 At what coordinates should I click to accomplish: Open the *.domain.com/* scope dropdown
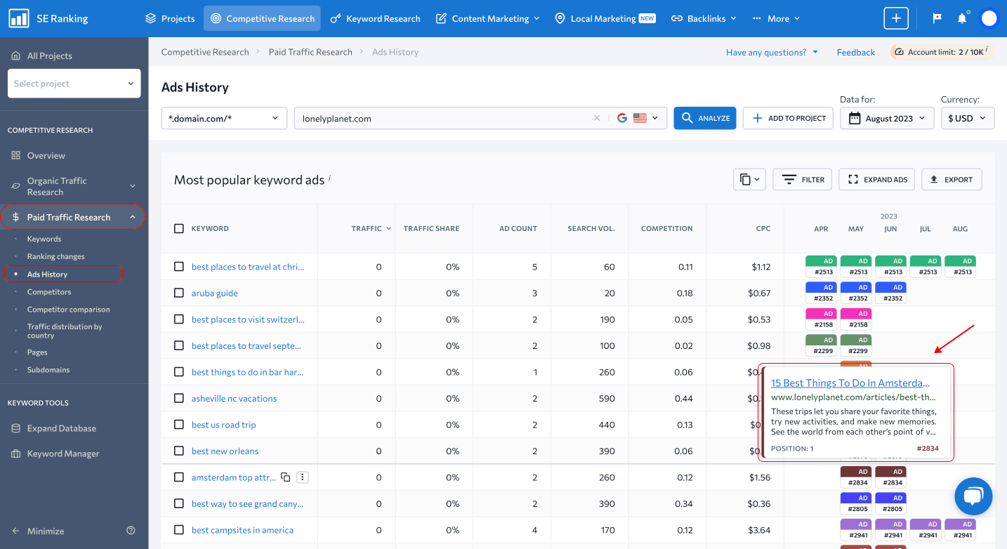pyautogui.click(x=224, y=118)
